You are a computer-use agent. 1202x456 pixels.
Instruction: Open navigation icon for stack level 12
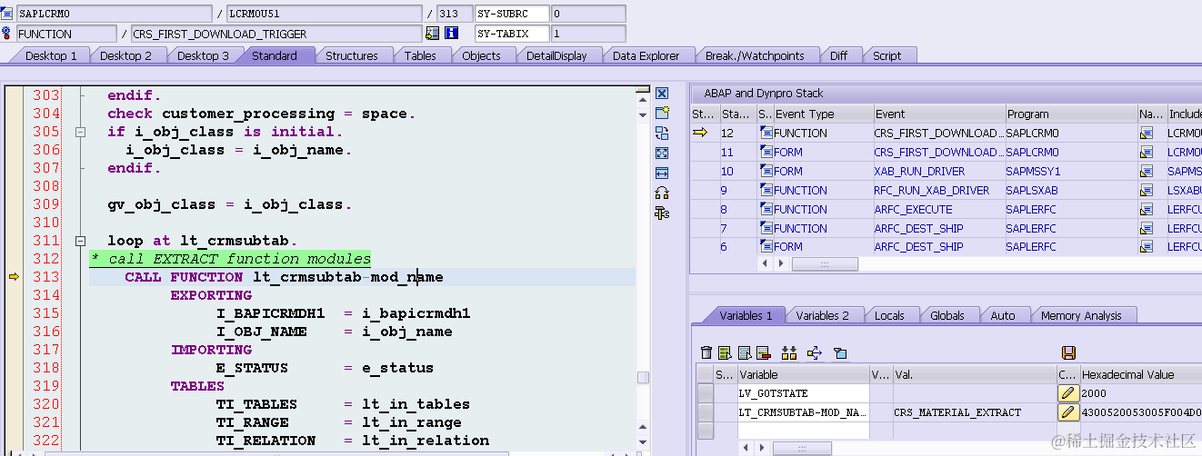pos(1147,133)
